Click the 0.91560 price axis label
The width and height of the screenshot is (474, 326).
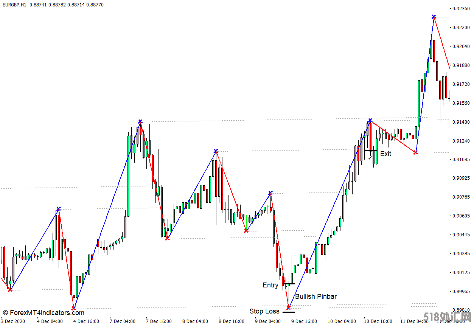click(x=462, y=103)
